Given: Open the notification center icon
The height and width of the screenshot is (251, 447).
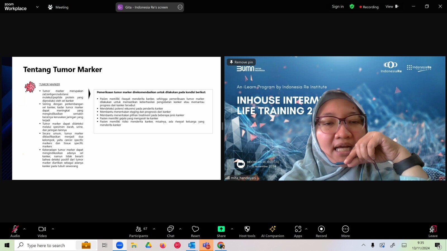Looking at the screenshot, I should click(438, 246).
